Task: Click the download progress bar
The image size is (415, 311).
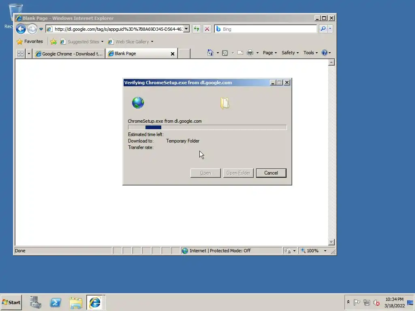Action: point(207,127)
